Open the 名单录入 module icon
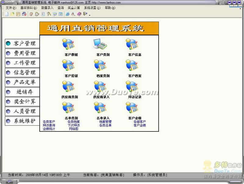The height and width of the screenshot is (184, 244). tap(100, 108)
